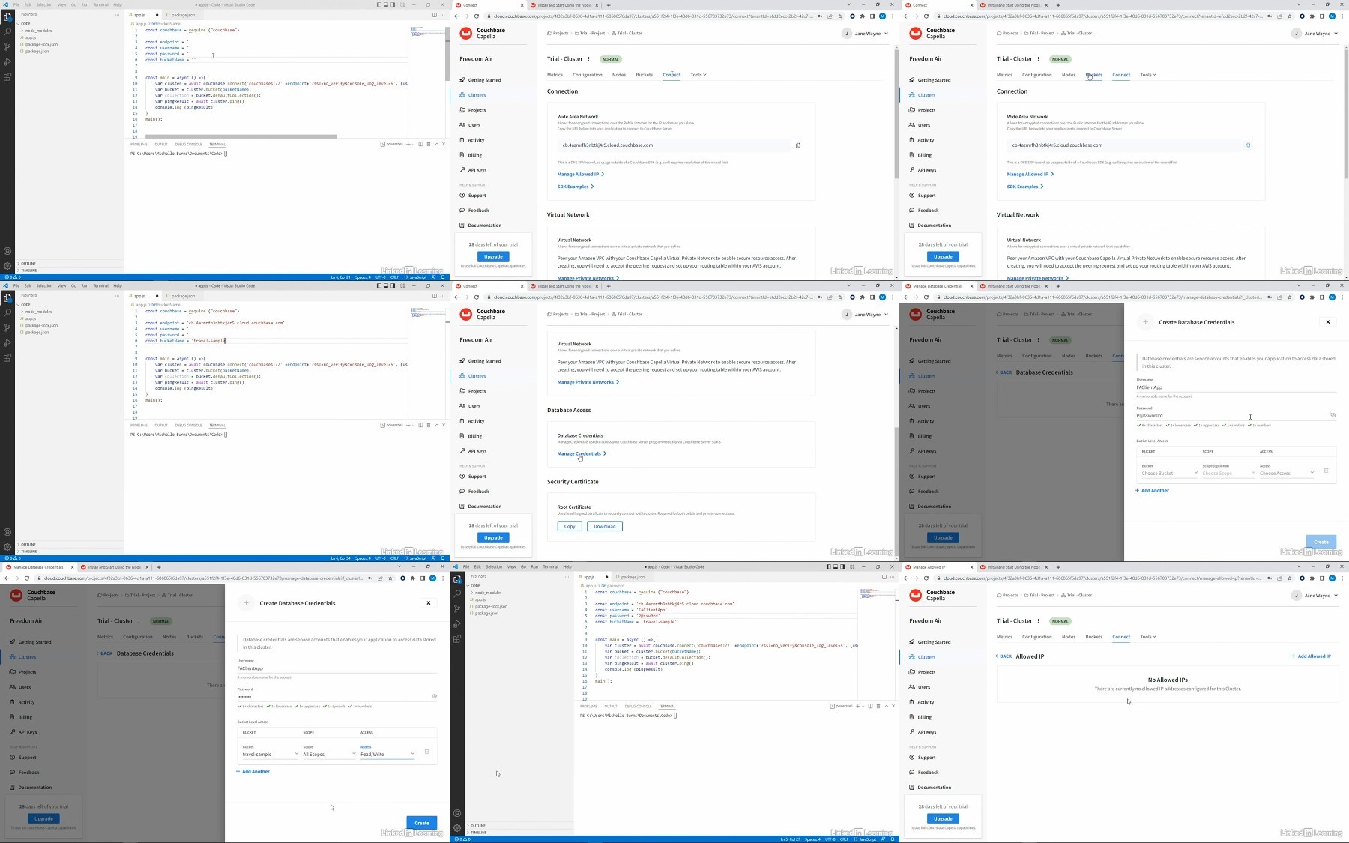Download the Root Certificate
This screenshot has height=843, width=1349.
tap(604, 526)
